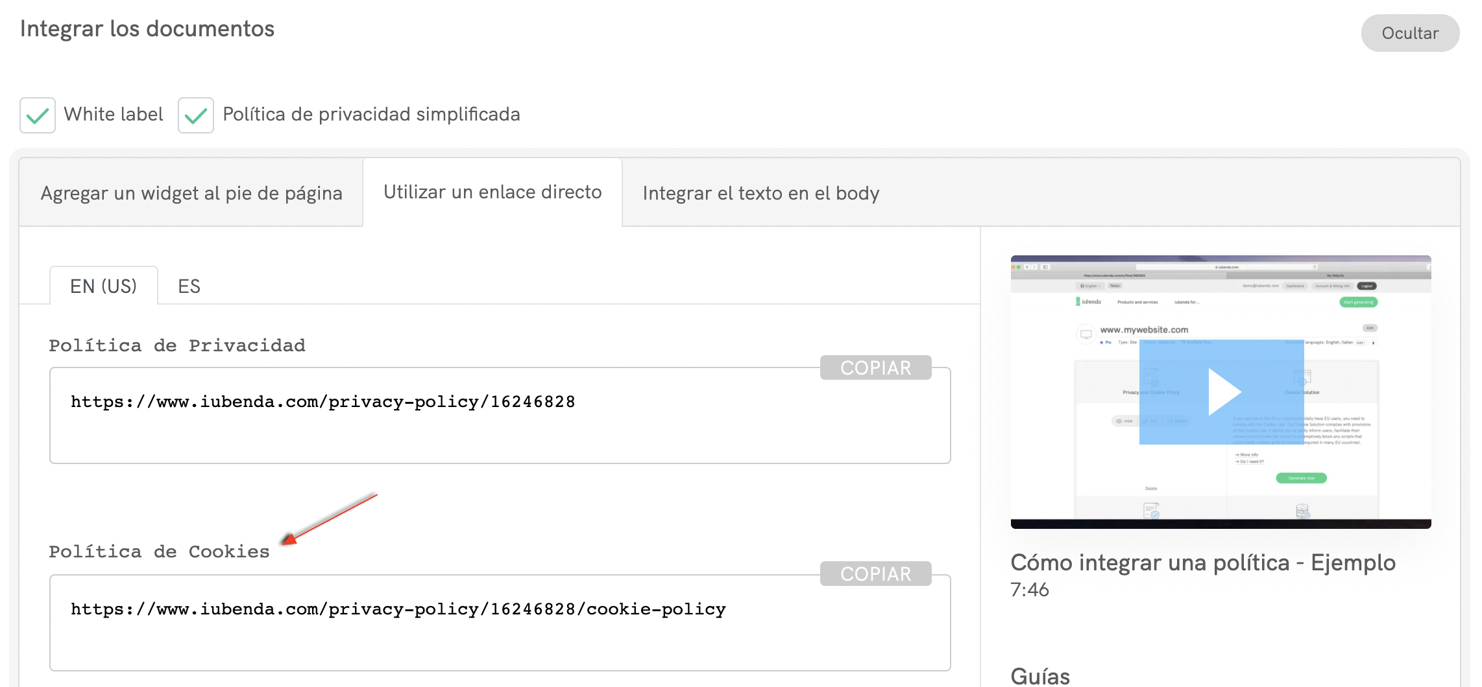Select the Utilizar un enlace directo tab
The height and width of the screenshot is (687, 1482).
[x=492, y=192]
